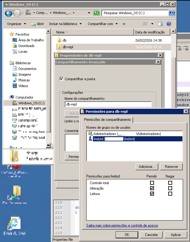Close Propriedades de db-repl window
This screenshot has width=190, height=242.
click(x=160, y=55)
